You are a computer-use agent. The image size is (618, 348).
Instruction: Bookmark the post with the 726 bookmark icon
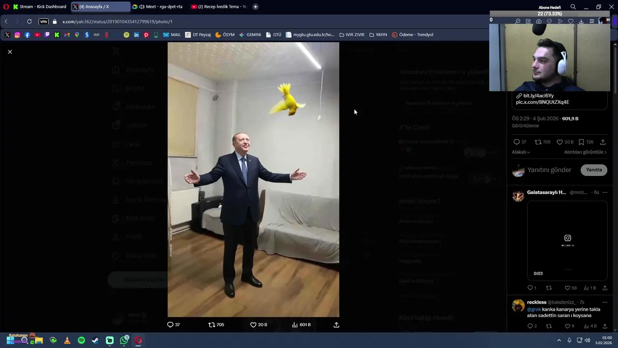[x=581, y=142]
